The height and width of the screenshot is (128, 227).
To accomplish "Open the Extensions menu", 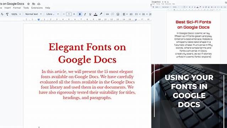I will click(37, 8).
